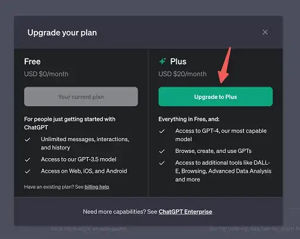300x239 pixels.
Task: Open the ChatGPT Enterprise link
Action: click(x=185, y=211)
